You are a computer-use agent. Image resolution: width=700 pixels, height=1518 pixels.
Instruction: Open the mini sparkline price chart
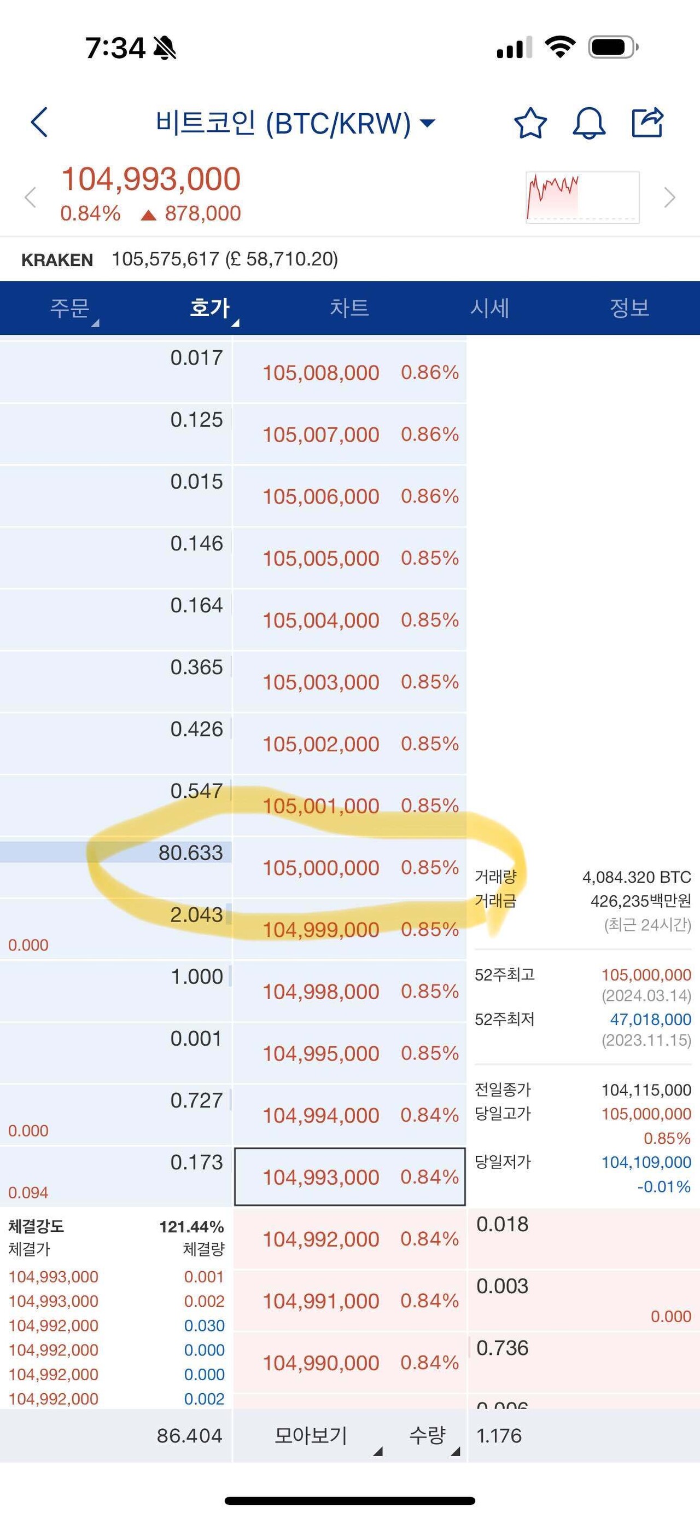click(x=582, y=197)
